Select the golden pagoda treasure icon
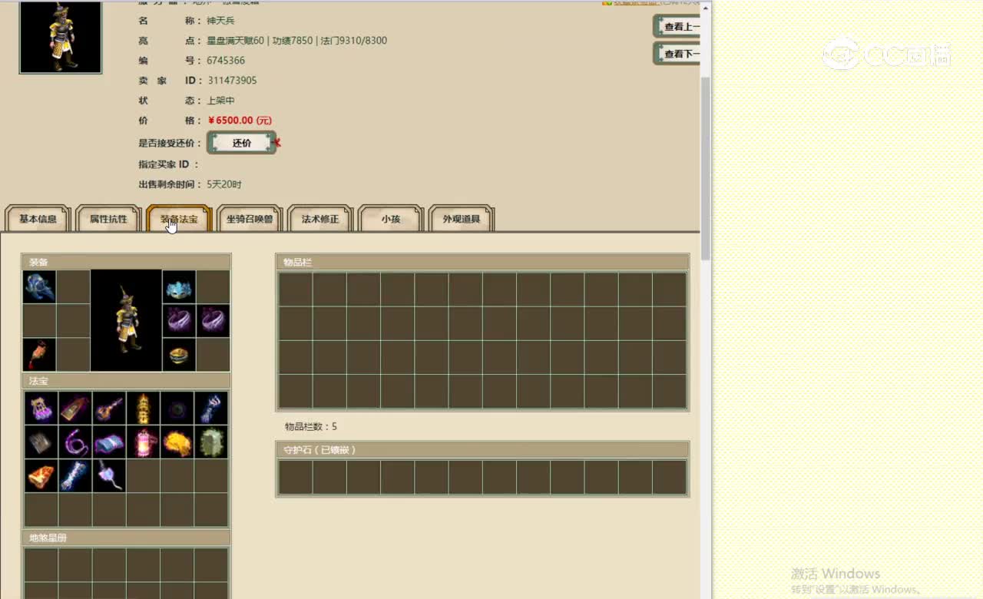 pyautogui.click(x=143, y=408)
